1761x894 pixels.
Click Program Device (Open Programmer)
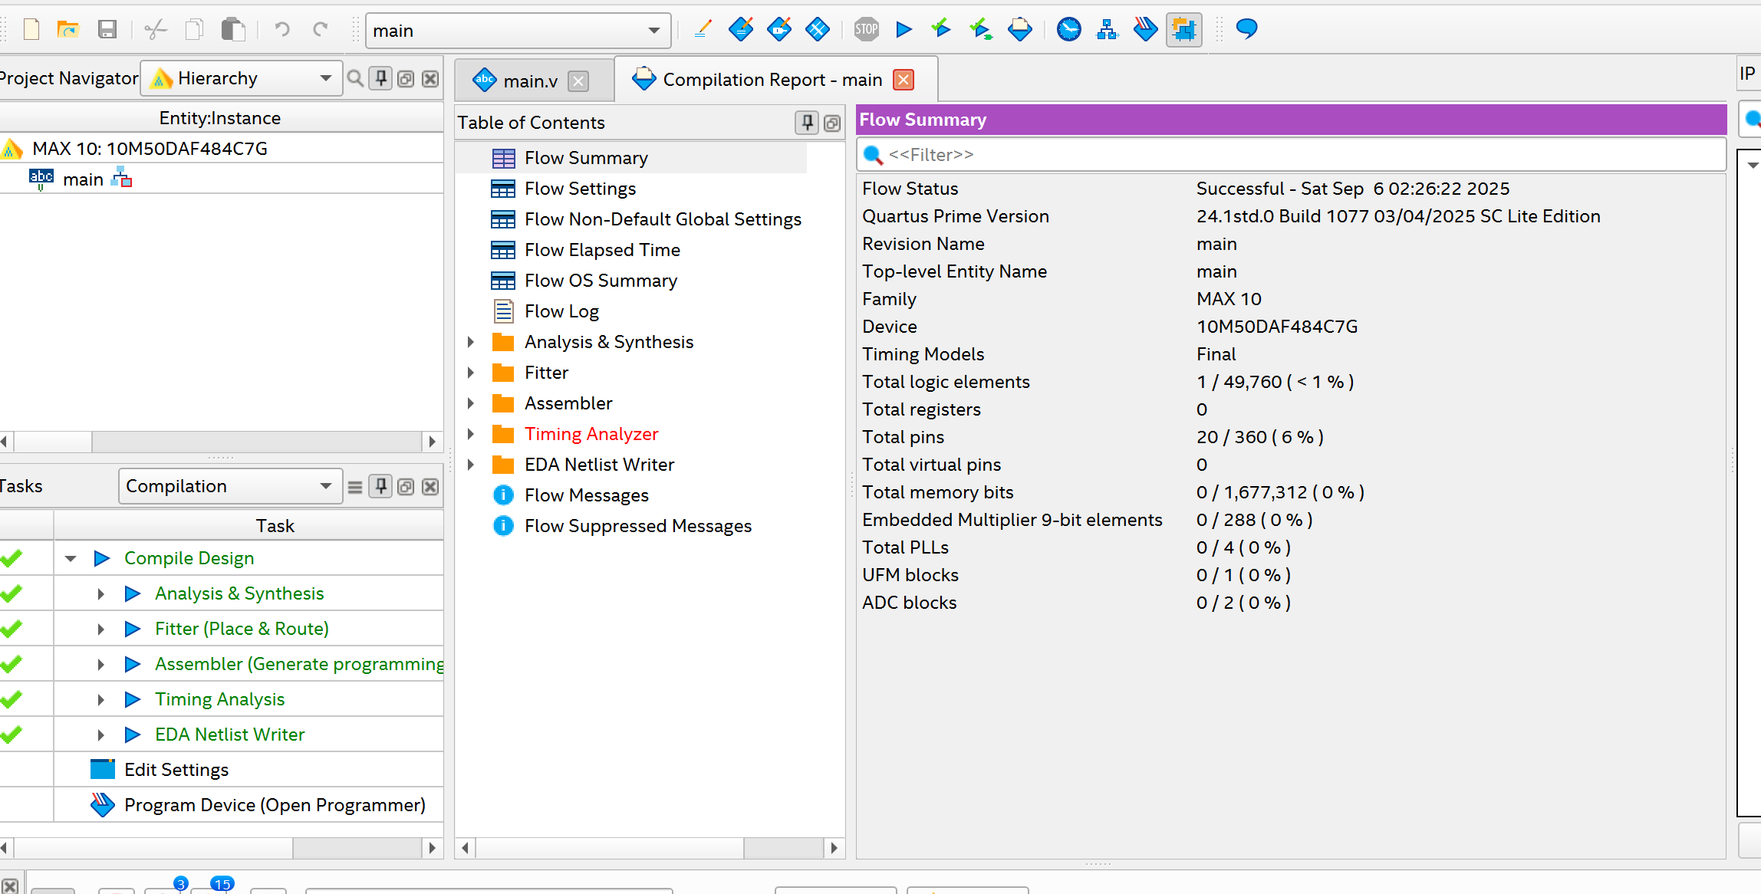pos(275,805)
